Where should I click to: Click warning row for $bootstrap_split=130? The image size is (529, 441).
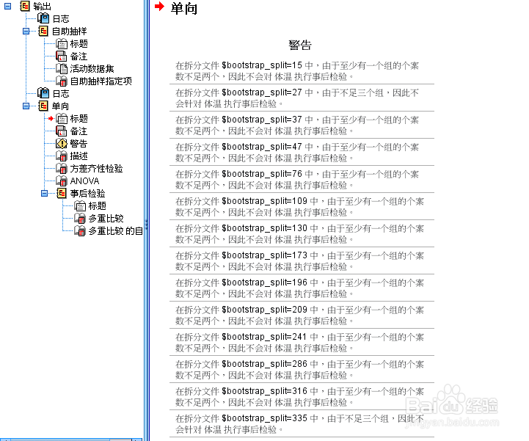point(302,234)
